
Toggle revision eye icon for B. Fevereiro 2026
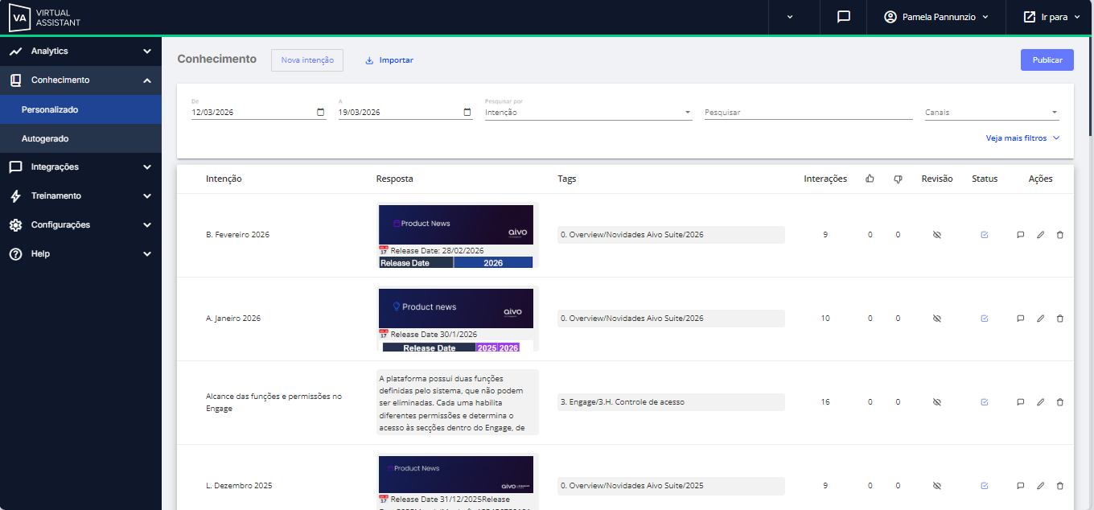(x=936, y=235)
